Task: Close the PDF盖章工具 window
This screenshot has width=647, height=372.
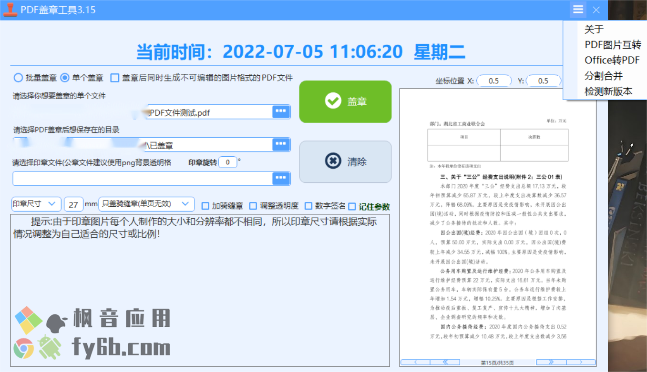Action: tap(596, 10)
